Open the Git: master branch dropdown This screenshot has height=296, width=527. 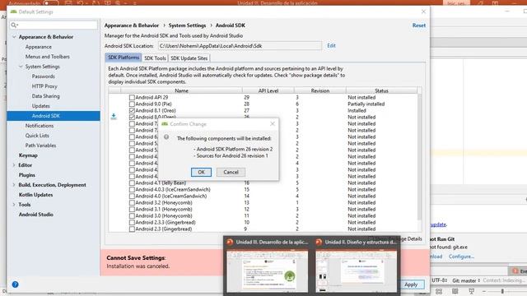click(466, 280)
